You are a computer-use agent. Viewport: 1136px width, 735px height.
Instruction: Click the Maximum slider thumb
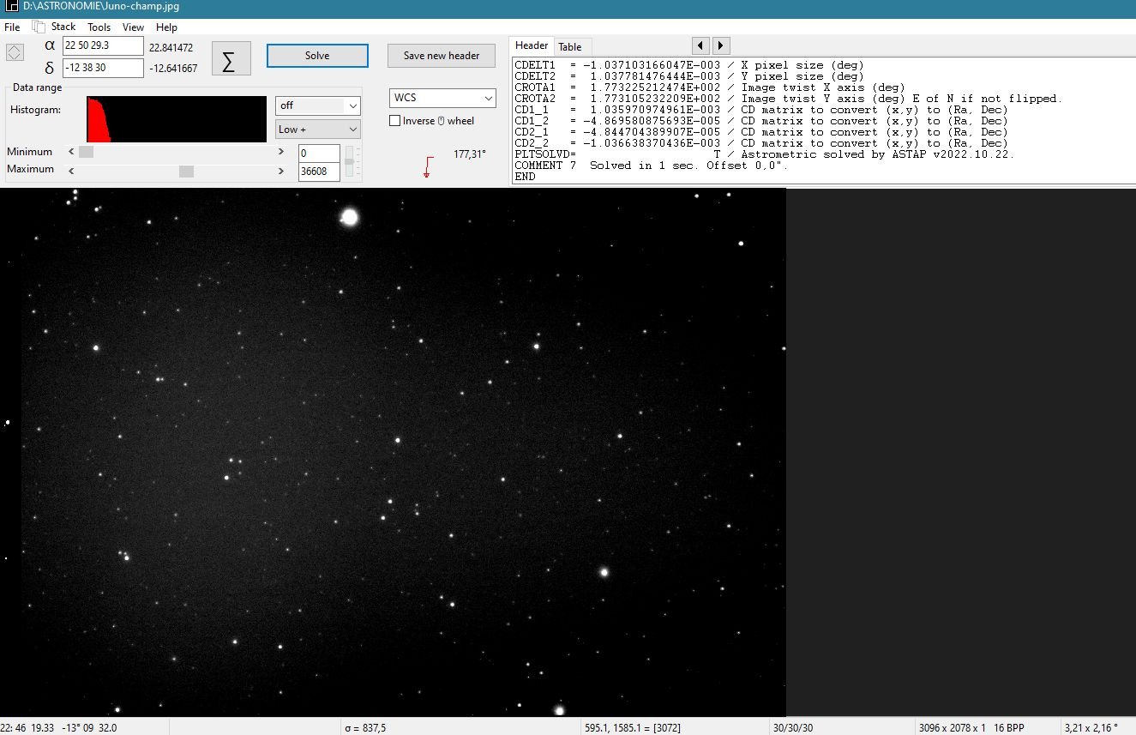[x=186, y=172]
